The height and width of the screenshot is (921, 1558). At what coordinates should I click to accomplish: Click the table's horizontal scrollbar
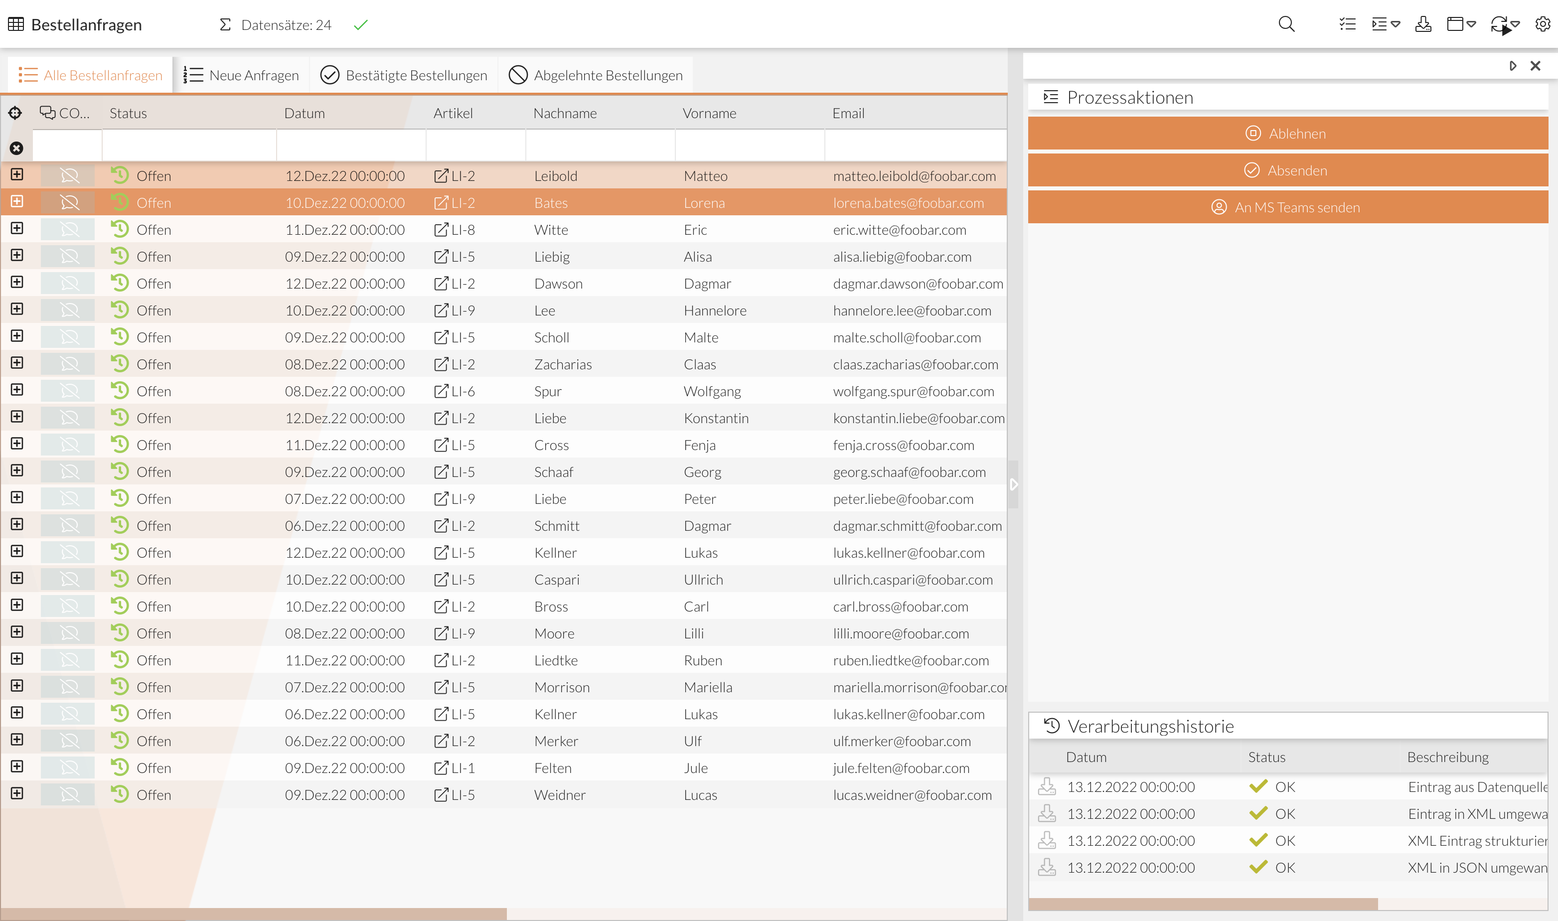pyautogui.click(x=253, y=914)
